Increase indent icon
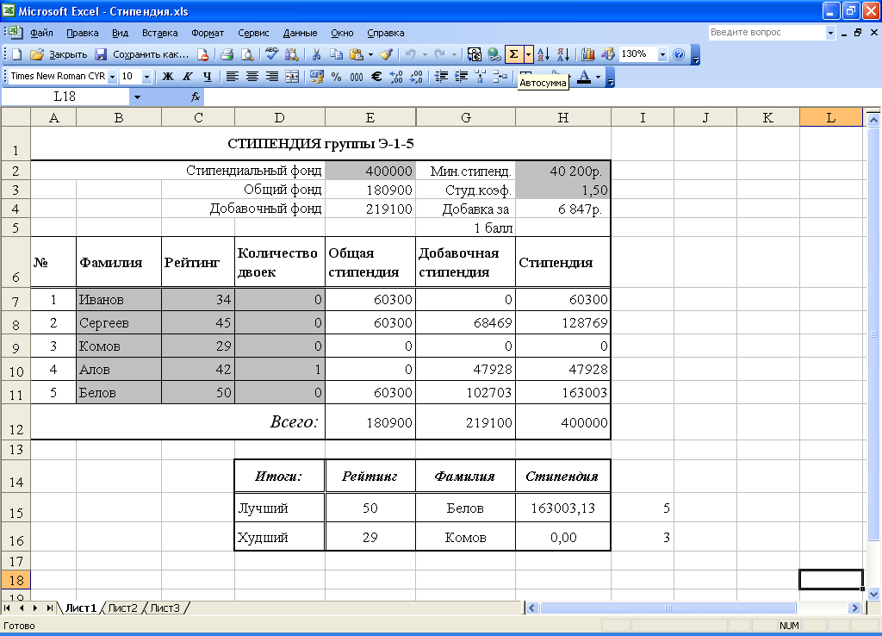Image resolution: width=882 pixels, height=636 pixels. click(x=462, y=77)
